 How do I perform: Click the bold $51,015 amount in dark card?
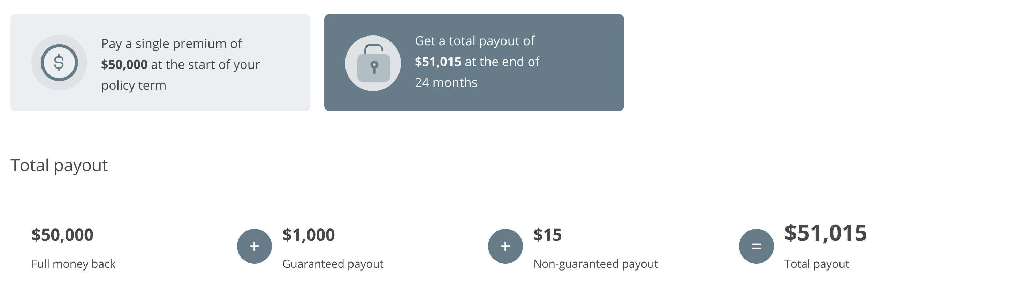pyautogui.click(x=438, y=62)
